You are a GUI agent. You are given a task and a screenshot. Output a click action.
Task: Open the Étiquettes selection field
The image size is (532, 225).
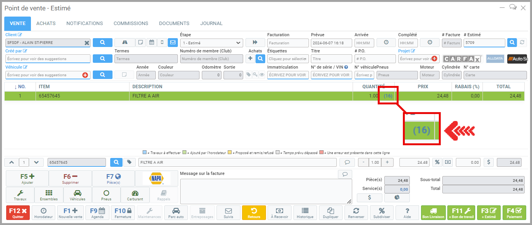288,59
